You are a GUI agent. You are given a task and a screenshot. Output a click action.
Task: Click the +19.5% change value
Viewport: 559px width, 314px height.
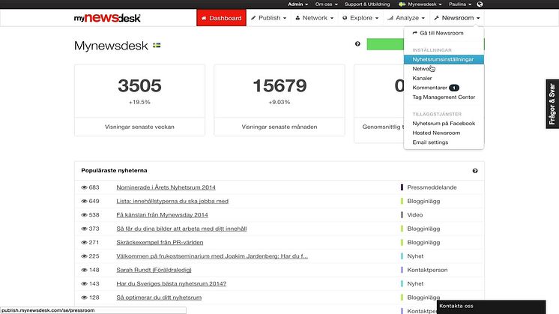139,102
